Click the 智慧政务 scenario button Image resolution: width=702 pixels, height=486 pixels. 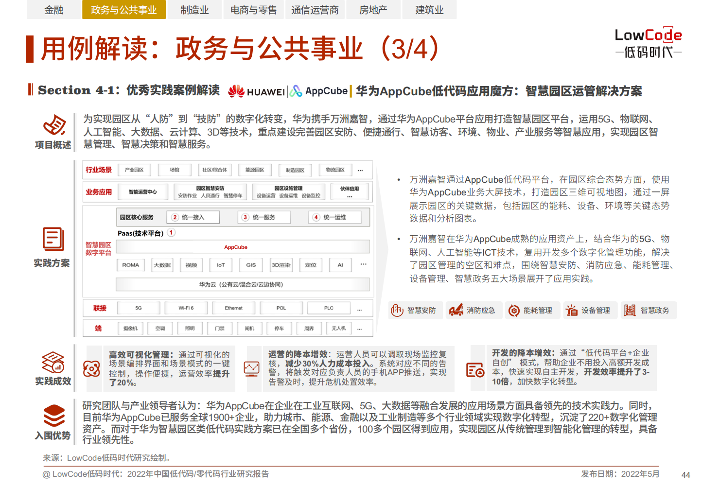[649, 310]
